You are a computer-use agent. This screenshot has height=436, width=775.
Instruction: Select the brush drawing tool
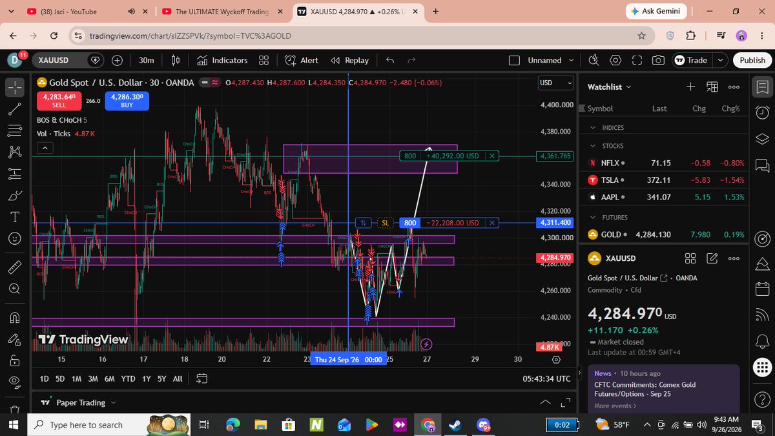pyautogui.click(x=15, y=195)
